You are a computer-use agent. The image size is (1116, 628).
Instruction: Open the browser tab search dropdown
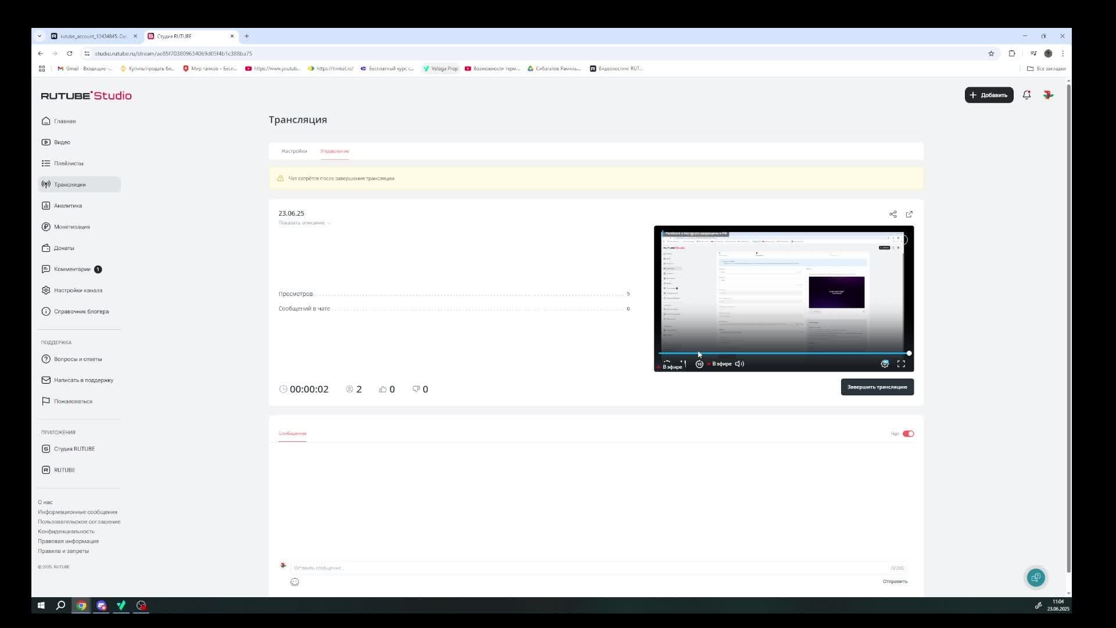40,36
